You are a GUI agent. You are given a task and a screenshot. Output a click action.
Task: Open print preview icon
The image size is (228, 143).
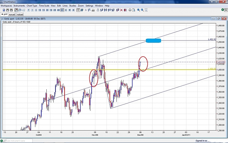134,10
